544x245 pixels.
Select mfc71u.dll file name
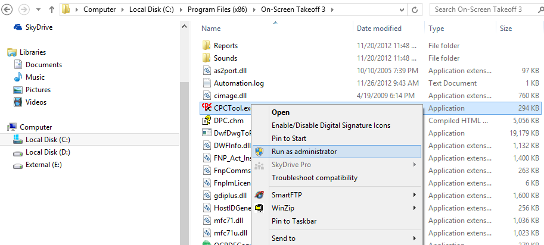pyautogui.click(x=231, y=233)
